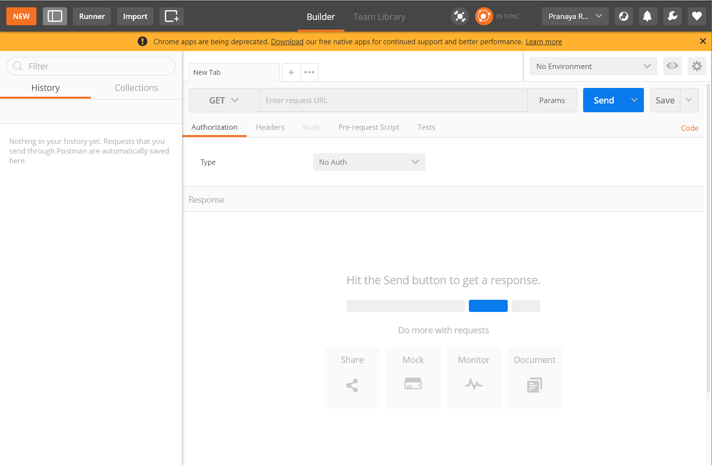Screen dimensions: 712x465
Task: Clear the Filter search field icon
Action: click(17, 66)
